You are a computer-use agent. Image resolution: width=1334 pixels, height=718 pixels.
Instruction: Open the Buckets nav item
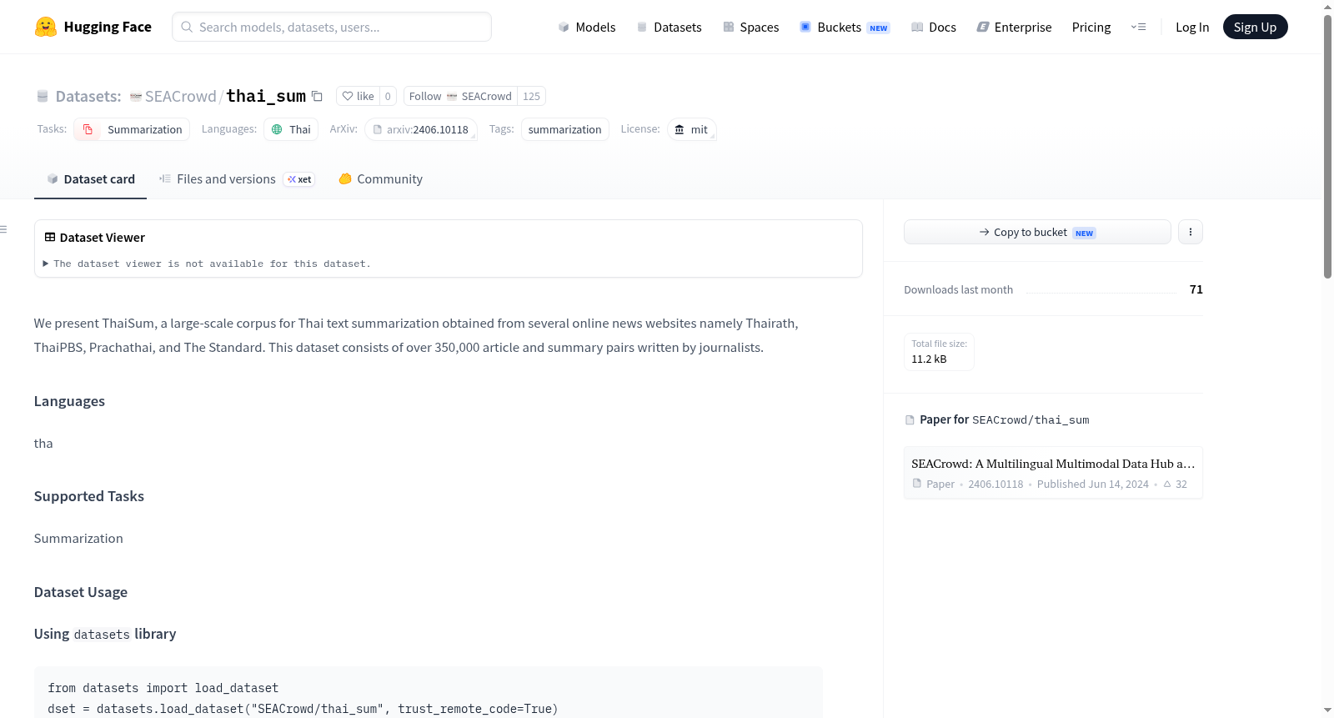coord(845,28)
